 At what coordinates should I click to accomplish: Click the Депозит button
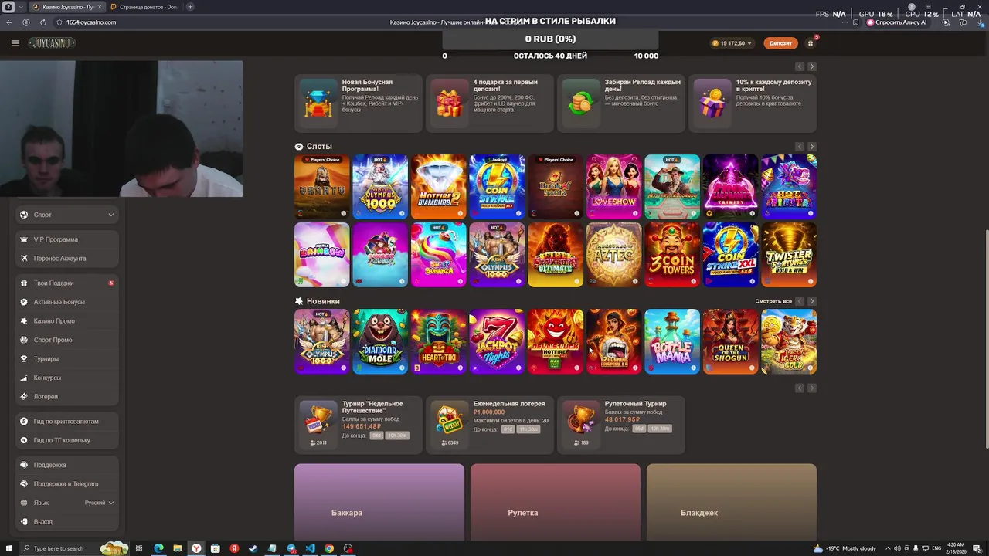(780, 43)
